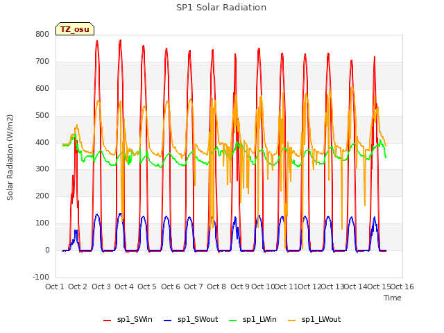This screenshot has width=444, height=333.
Task: Click the Oct 5 x-axis tick label
Action: pyautogui.click(x=147, y=287)
